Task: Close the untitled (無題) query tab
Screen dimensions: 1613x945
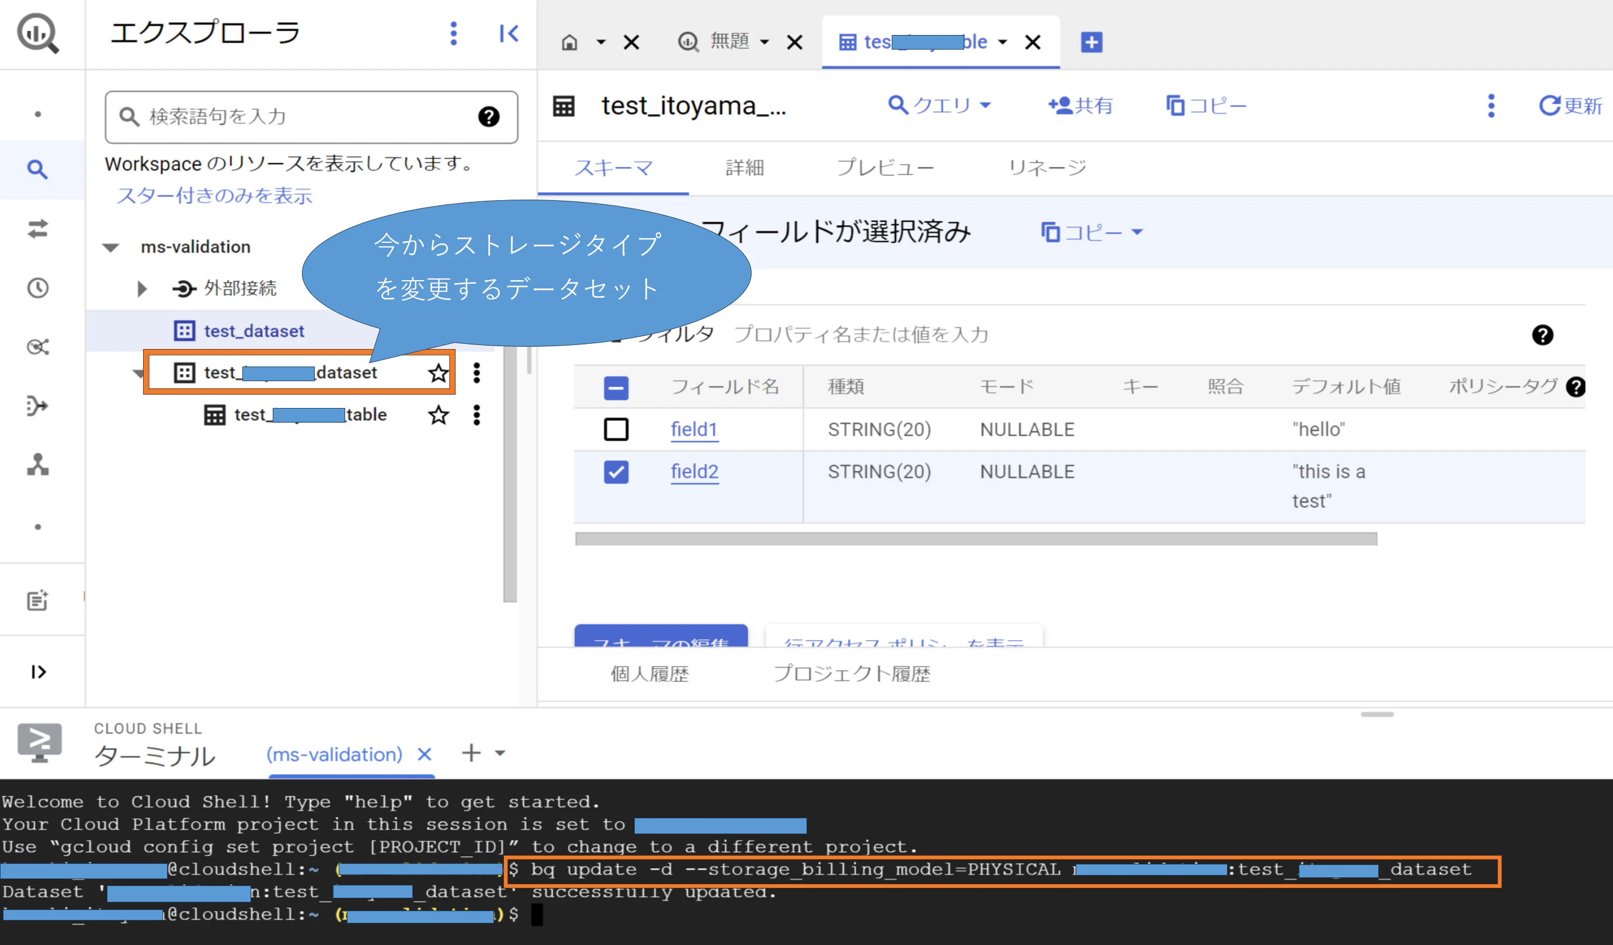Action: point(794,42)
